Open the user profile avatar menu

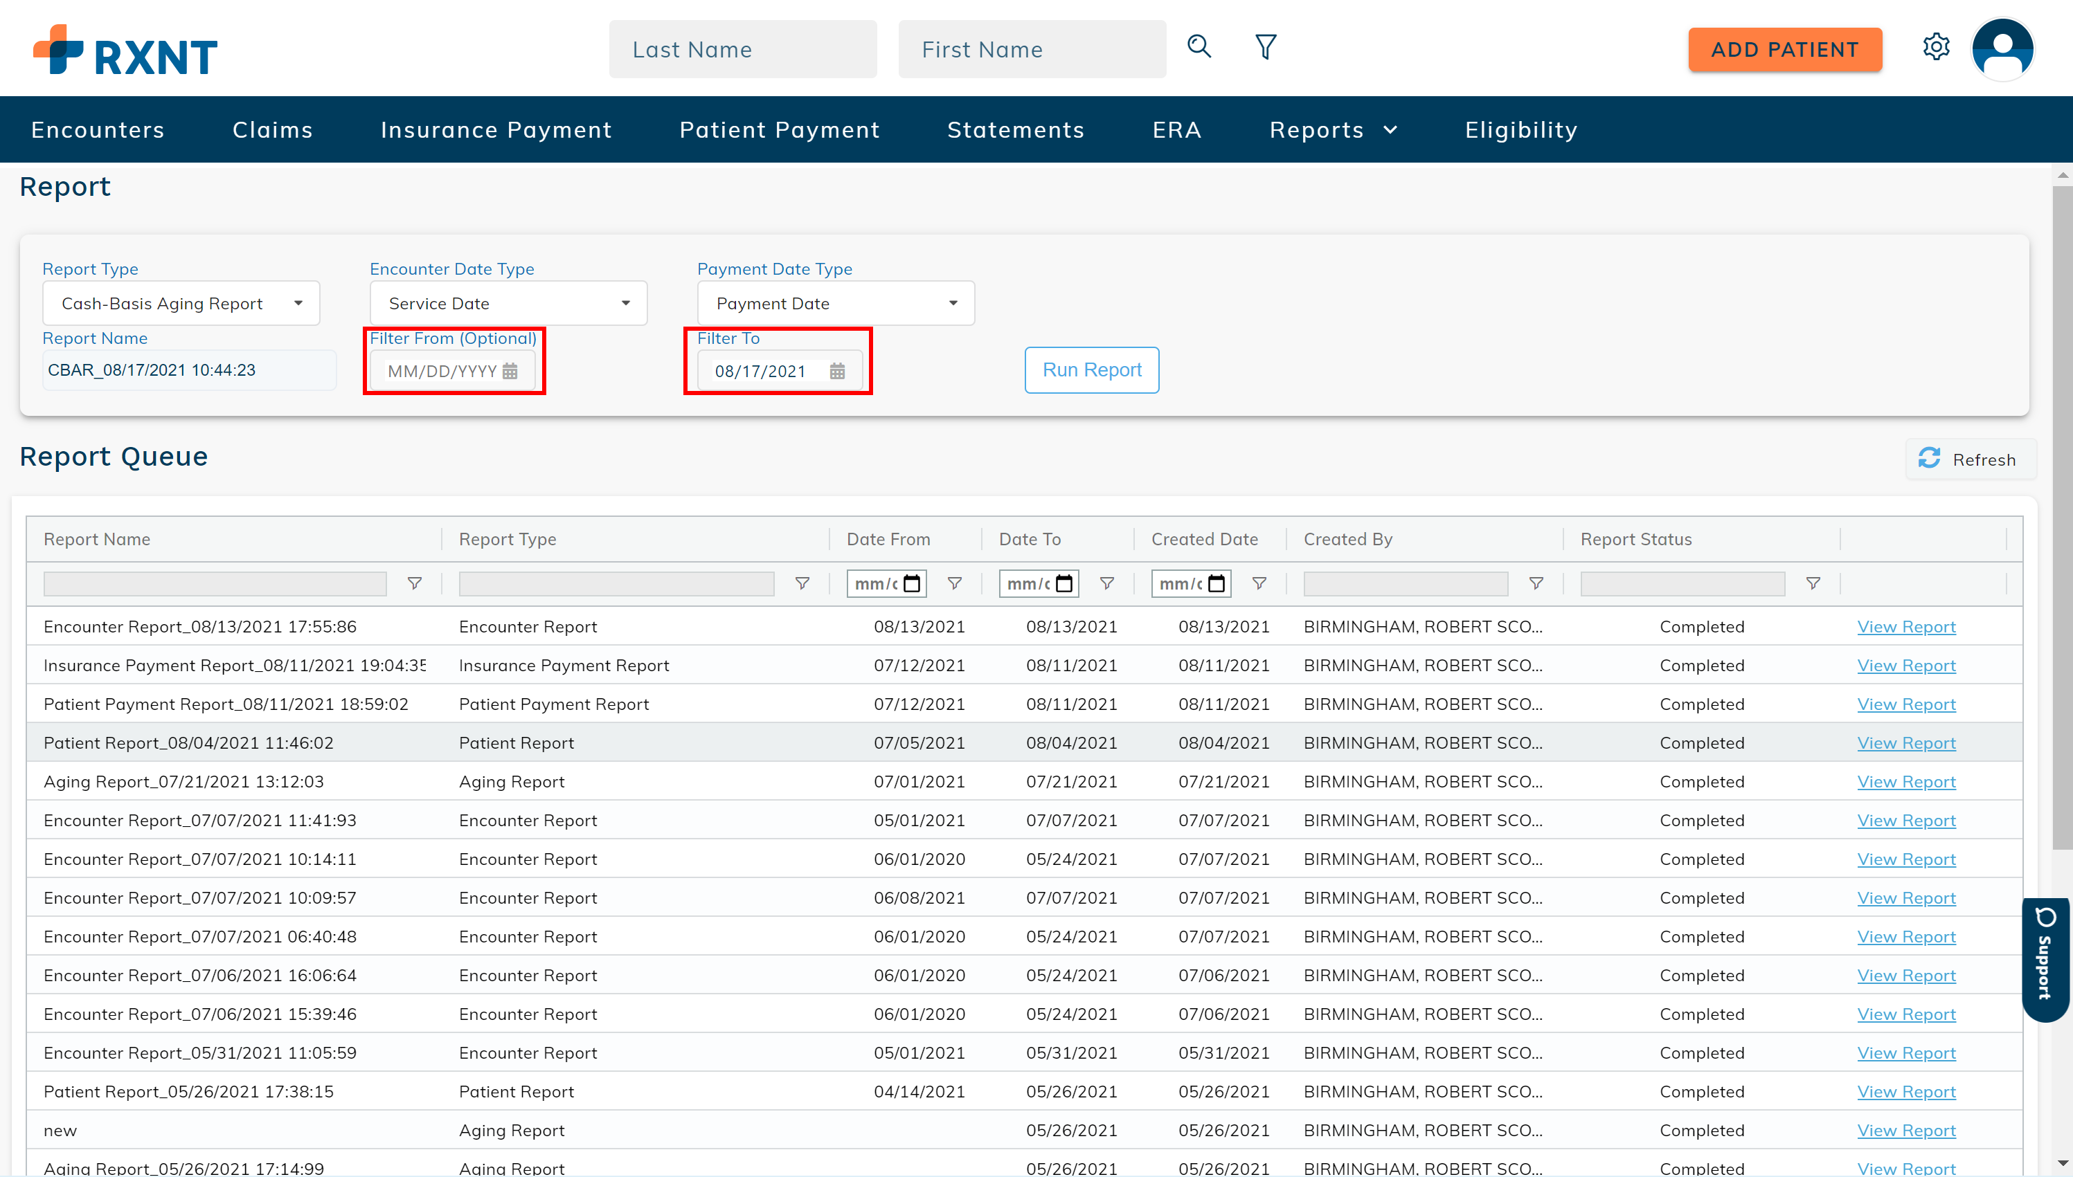click(2002, 49)
